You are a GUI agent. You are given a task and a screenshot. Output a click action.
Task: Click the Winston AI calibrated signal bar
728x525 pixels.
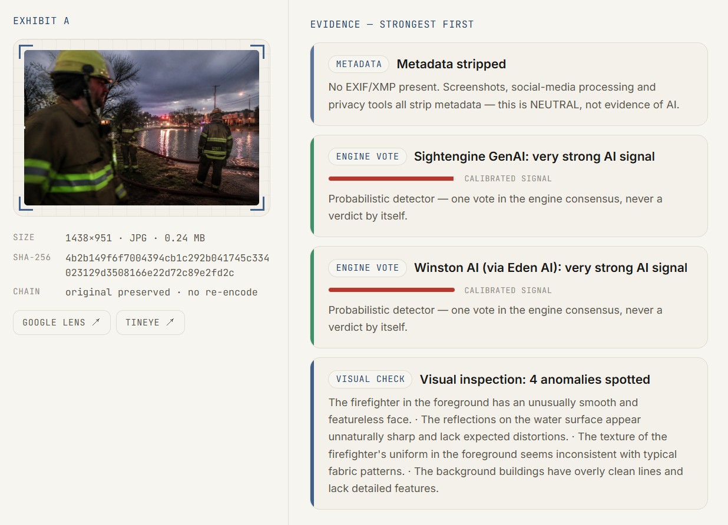[x=392, y=290]
